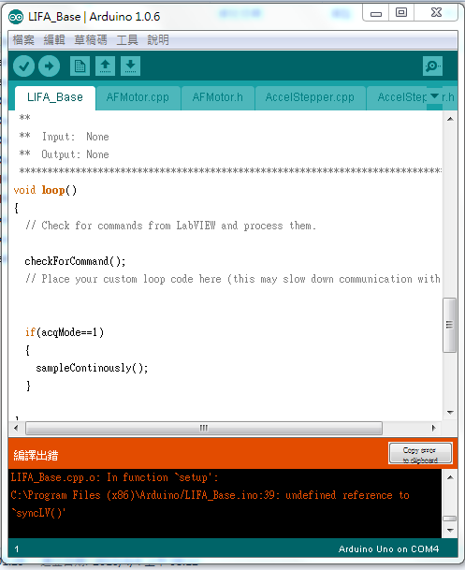Open sketch with the up-arrow icon
Viewport: 465px width, 570px height.
106,66
